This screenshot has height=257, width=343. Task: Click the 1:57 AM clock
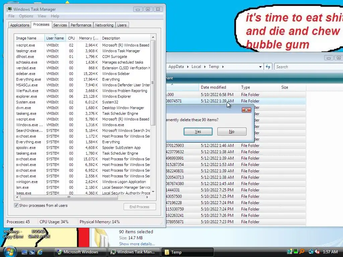330,252
